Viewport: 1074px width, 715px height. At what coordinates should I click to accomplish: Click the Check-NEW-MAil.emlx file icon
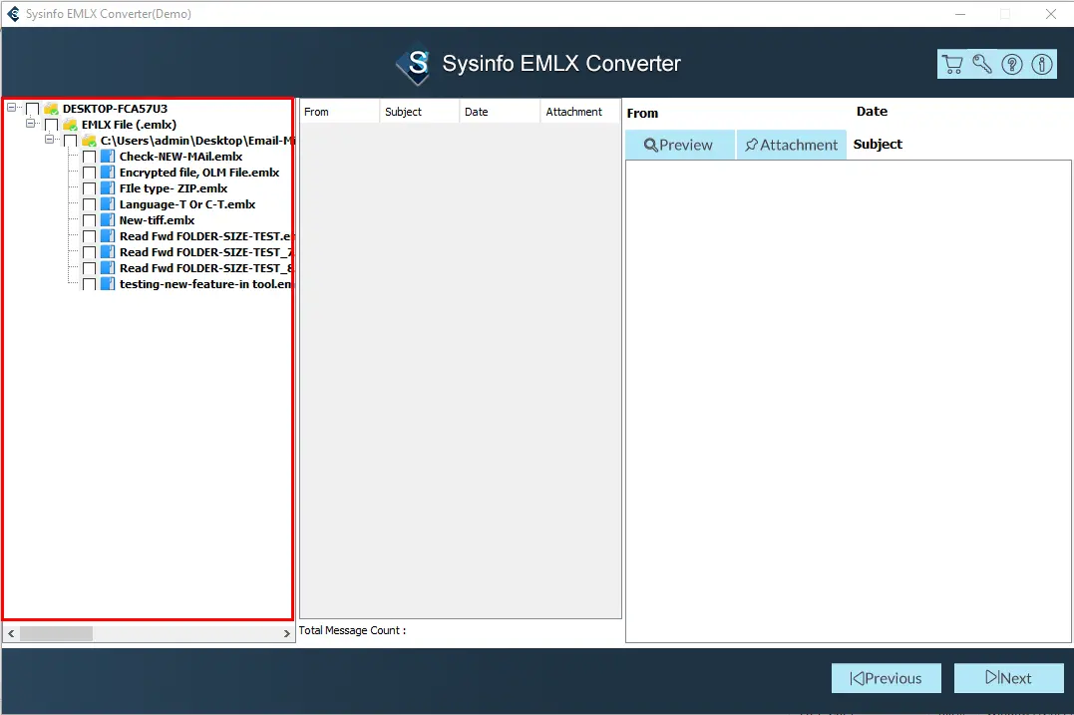point(108,157)
